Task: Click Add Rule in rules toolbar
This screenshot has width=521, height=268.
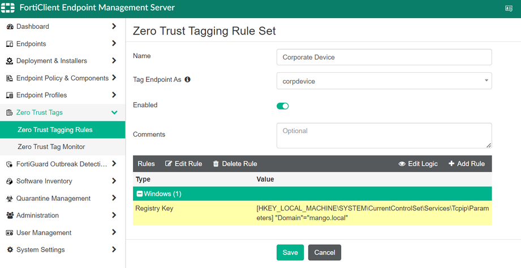Action: [467, 164]
